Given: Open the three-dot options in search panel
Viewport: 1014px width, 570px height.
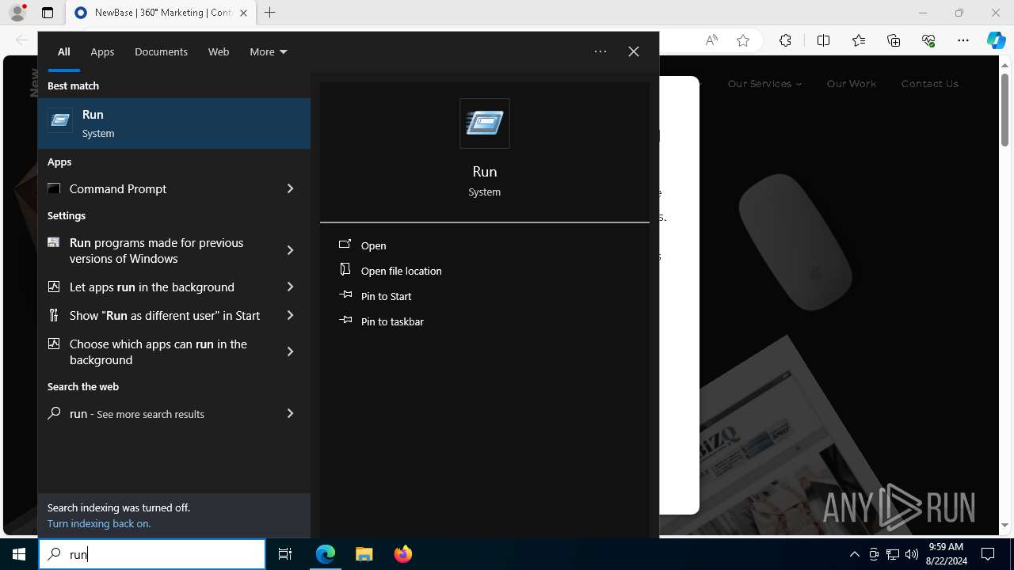Looking at the screenshot, I should 600,51.
